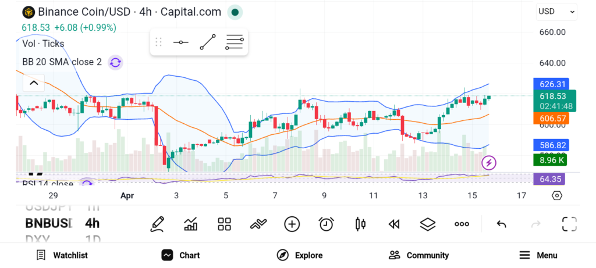Open the indicators panel icon
Viewport: 596px width, 268px height.
pos(190,224)
